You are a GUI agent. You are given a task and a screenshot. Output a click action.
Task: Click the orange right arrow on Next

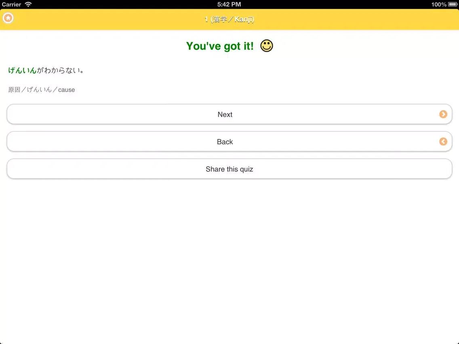[x=443, y=114]
